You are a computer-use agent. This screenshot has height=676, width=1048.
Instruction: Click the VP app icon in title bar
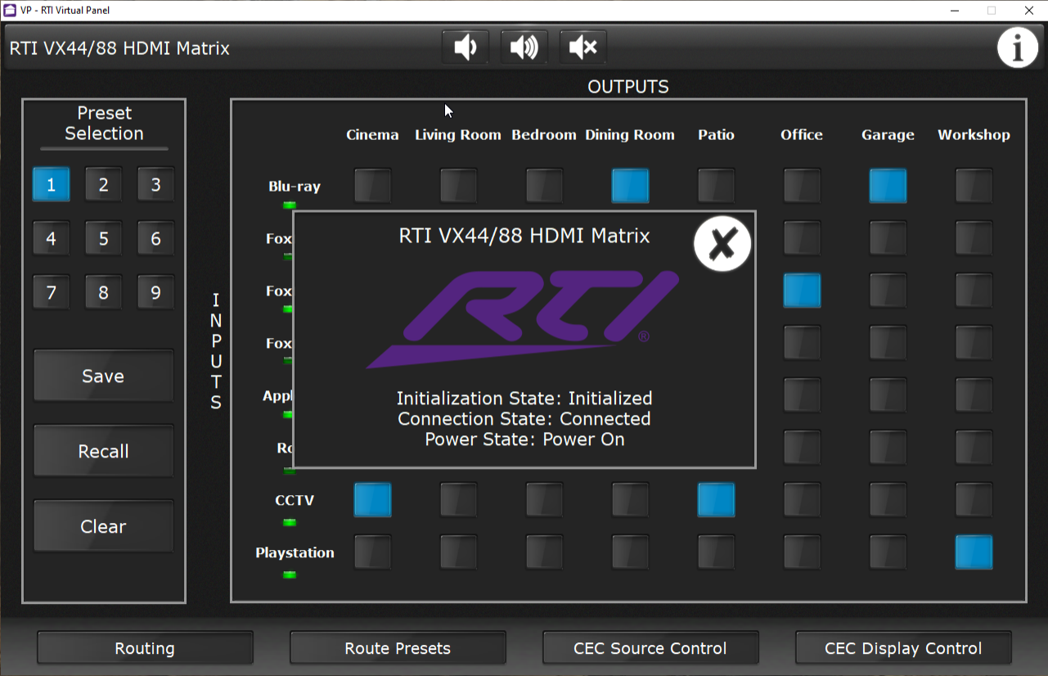pyautogui.click(x=10, y=10)
